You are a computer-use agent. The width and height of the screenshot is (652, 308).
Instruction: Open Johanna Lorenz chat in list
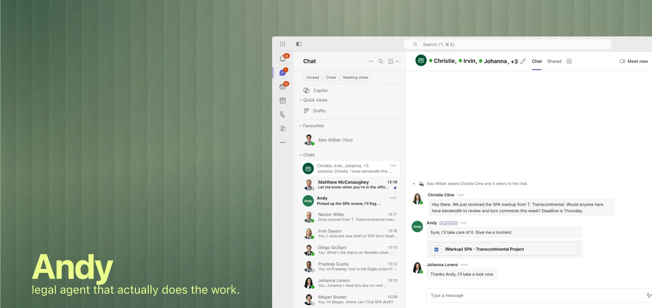349,283
